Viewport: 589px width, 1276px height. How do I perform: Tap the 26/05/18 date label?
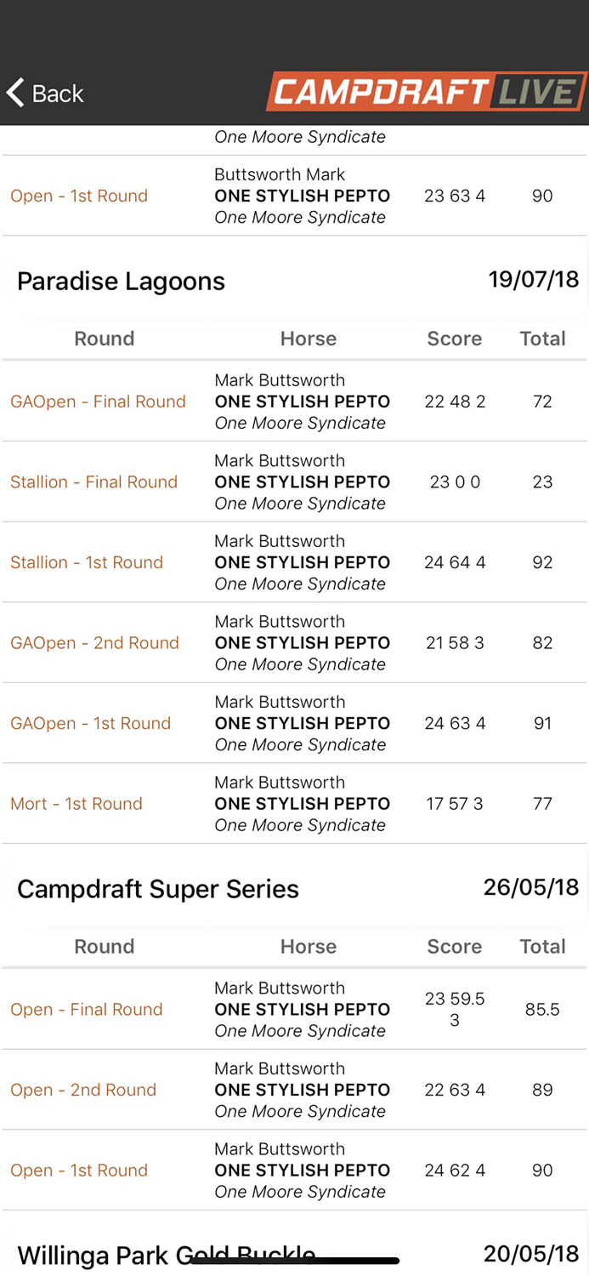(x=534, y=886)
